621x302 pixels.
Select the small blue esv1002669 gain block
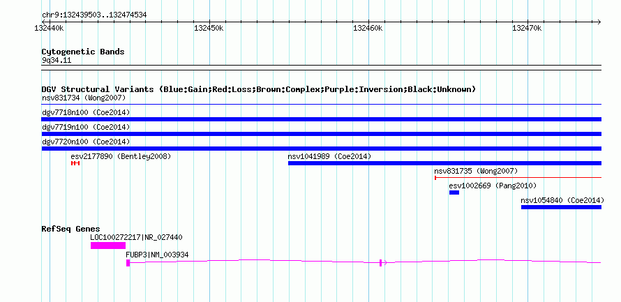(x=454, y=192)
